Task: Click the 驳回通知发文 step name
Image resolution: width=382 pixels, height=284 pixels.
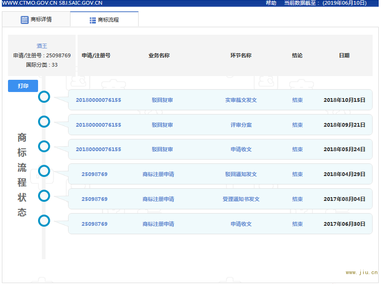Action: coord(241,174)
